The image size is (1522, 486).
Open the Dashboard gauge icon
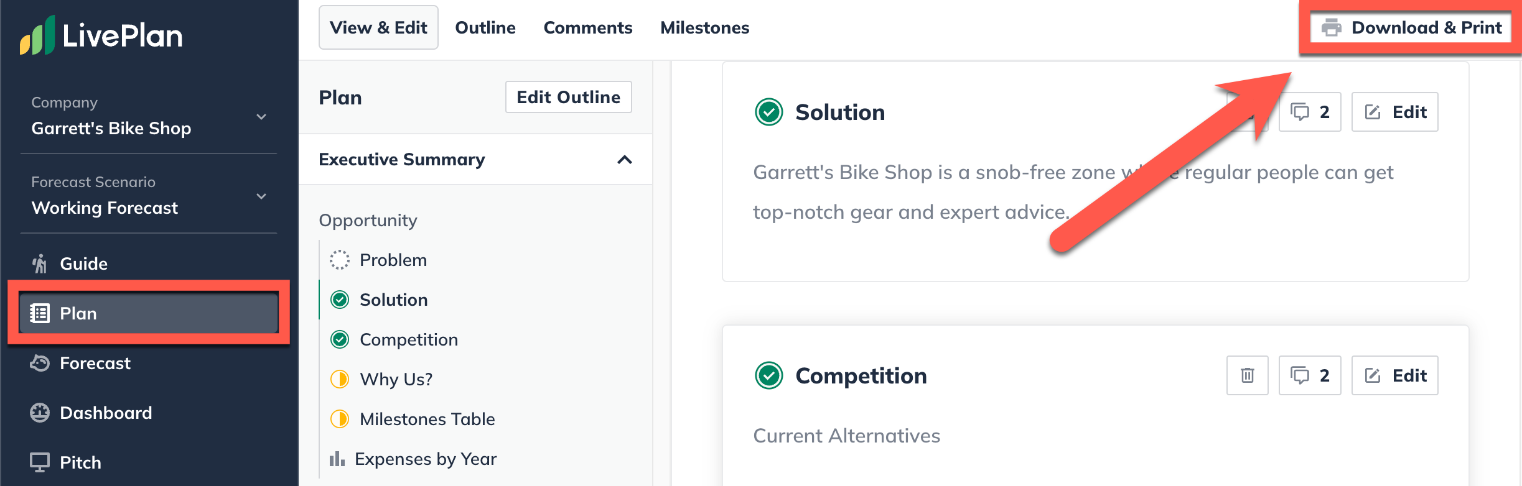[40, 413]
